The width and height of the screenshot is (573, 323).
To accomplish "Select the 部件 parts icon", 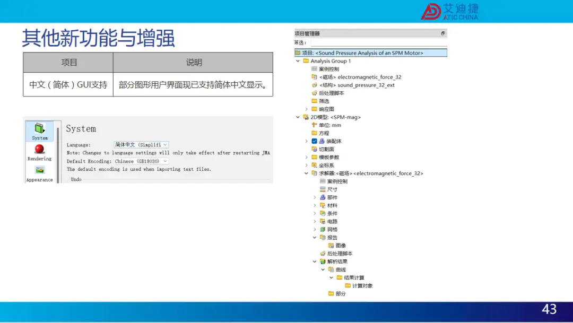I will (323, 197).
